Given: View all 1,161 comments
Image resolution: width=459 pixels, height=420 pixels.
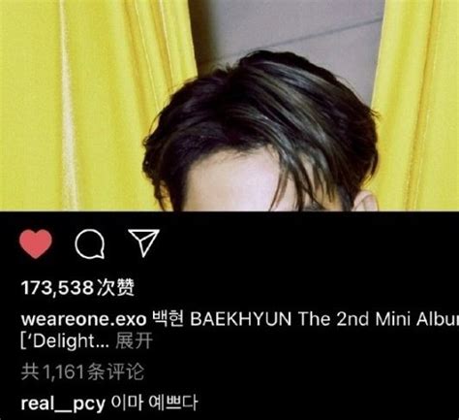Looking at the screenshot, I should [x=82, y=372].
